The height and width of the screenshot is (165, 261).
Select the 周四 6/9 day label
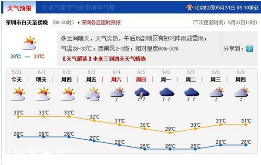tap(241, 80)
